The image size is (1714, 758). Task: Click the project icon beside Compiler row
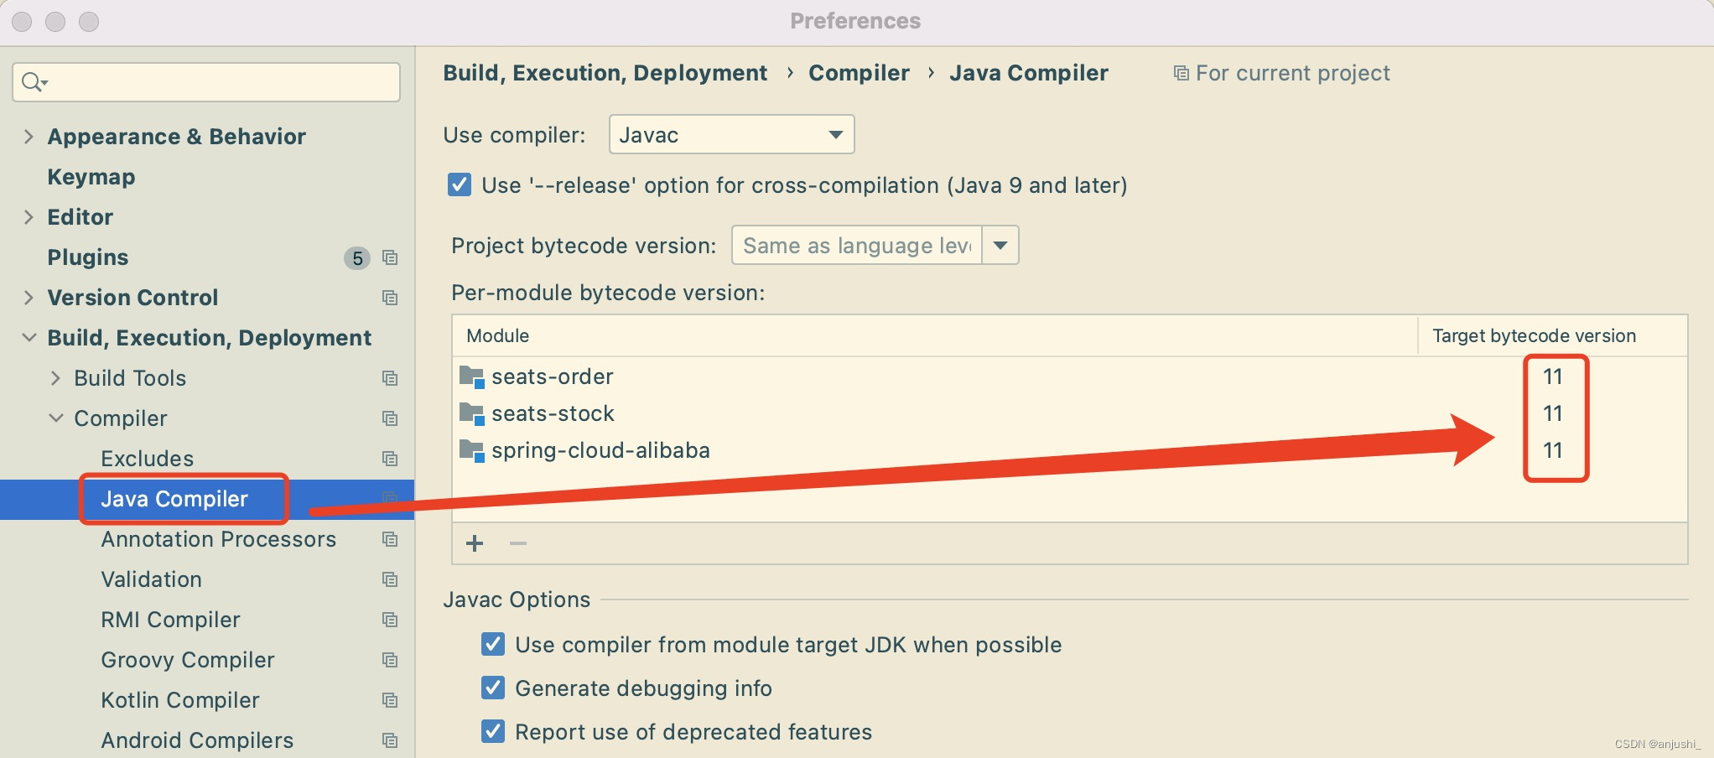[390, 418]
